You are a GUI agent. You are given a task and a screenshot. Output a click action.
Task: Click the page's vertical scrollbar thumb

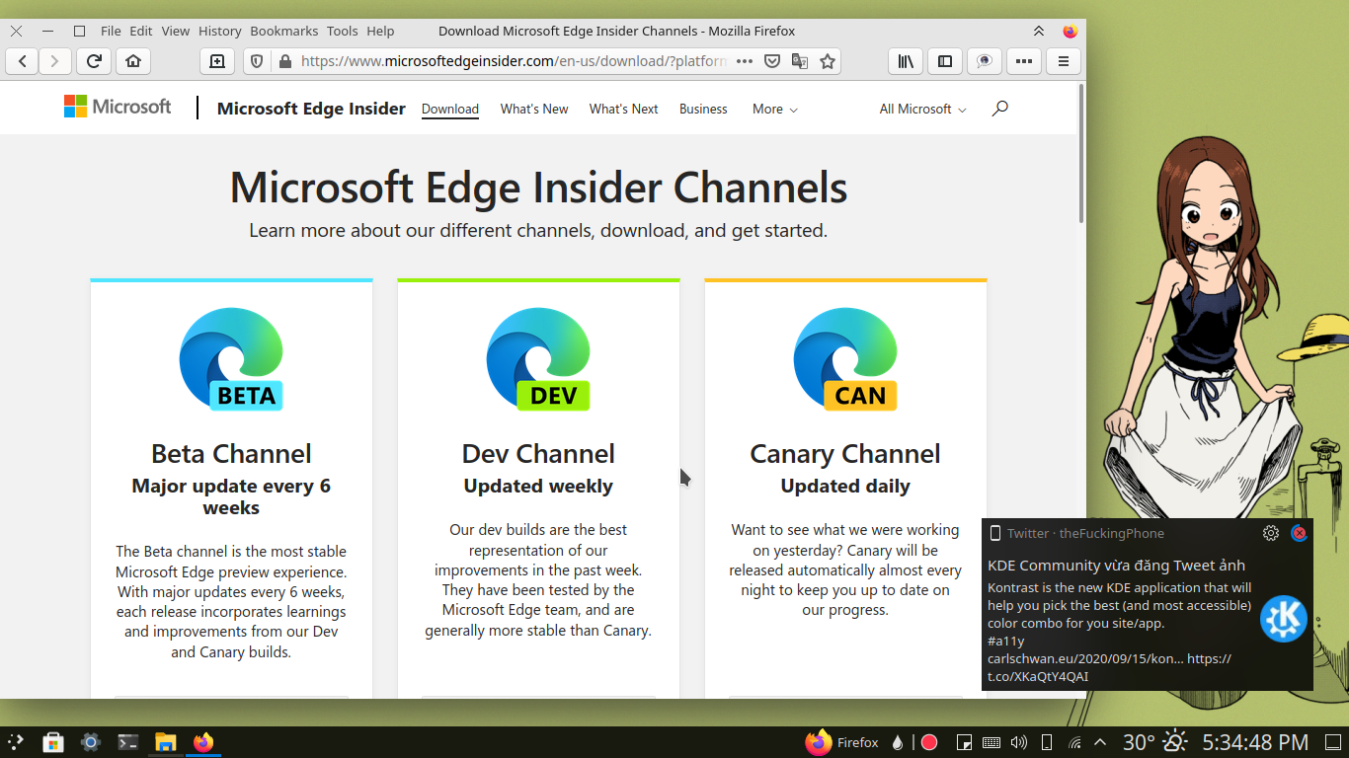click(x=1081, y=153)
